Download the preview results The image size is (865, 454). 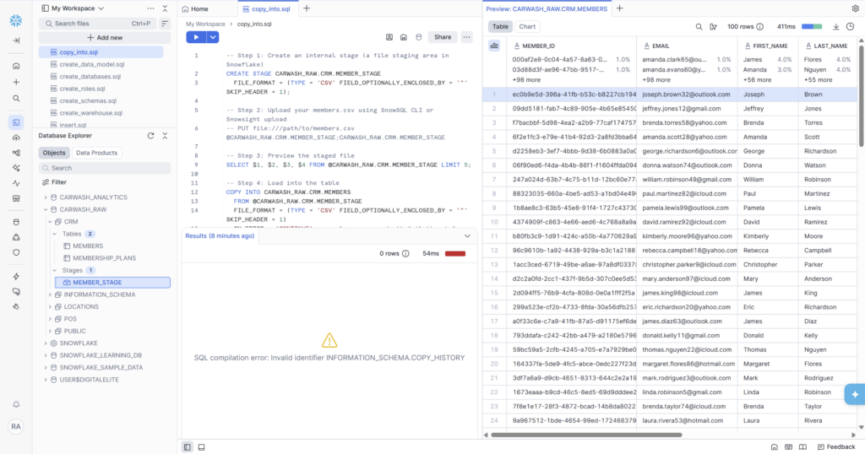tap(835, 27)
